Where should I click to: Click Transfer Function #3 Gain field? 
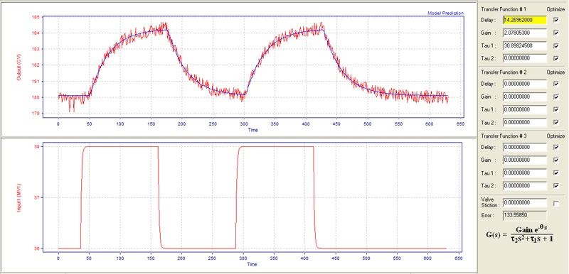coord(524,160)
